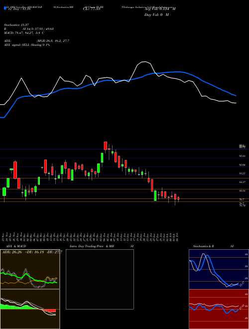The image size is (249, 329).
Task: Select the 'Avg Vol: 0.134 M' label
Action: [160, 9]
